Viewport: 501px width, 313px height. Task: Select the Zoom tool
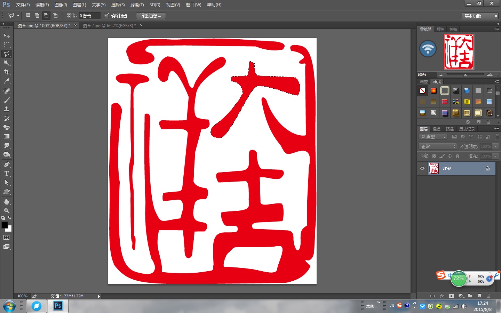click(x=7, y=211)
